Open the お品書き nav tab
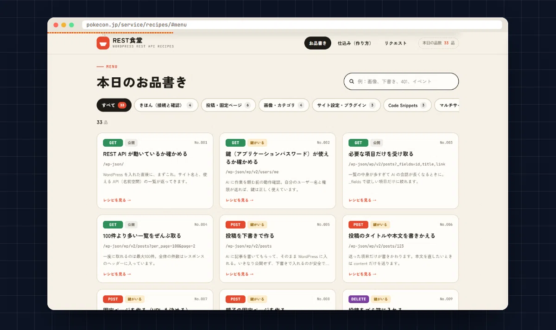Image resolution: width=556 pixels, height=330 pixels. (318, 43)
